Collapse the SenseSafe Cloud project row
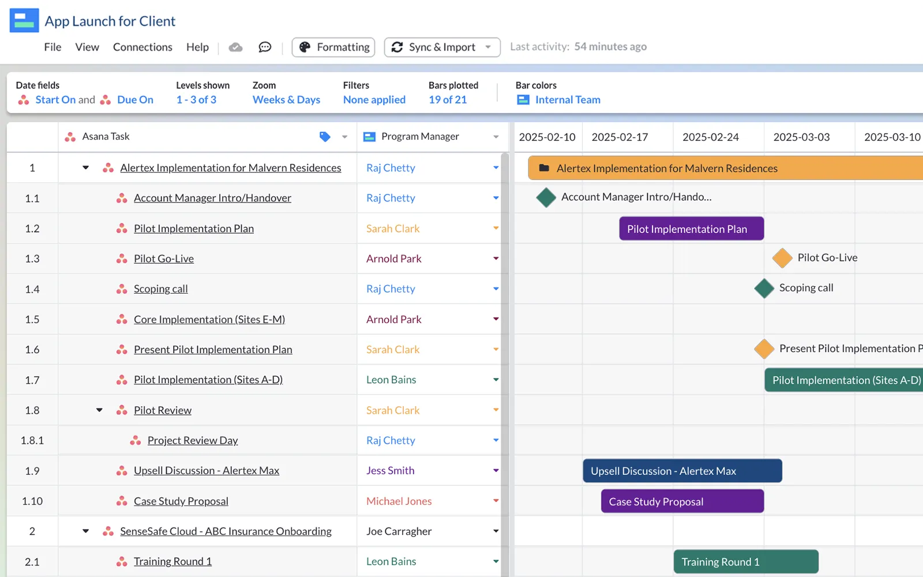This screenshot has width=923, height=577. (x=86, y=531)
